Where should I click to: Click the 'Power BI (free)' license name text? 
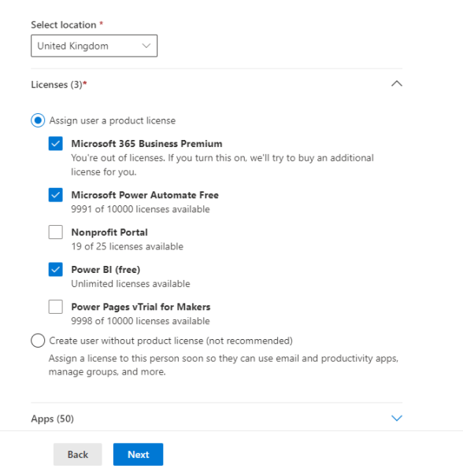[x=106, y=270]
